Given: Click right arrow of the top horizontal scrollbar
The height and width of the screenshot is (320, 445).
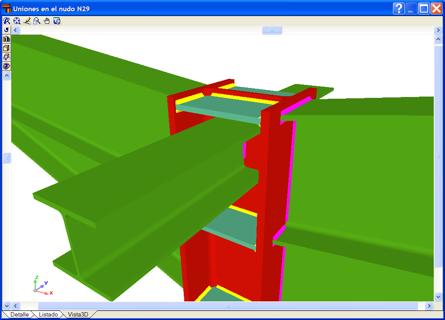Looking at the screenshot, I should [x=438, y=30].
